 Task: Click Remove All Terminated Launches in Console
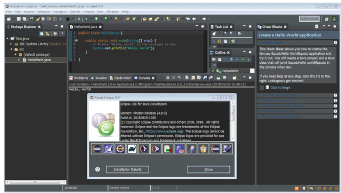(x=179, y=78)
